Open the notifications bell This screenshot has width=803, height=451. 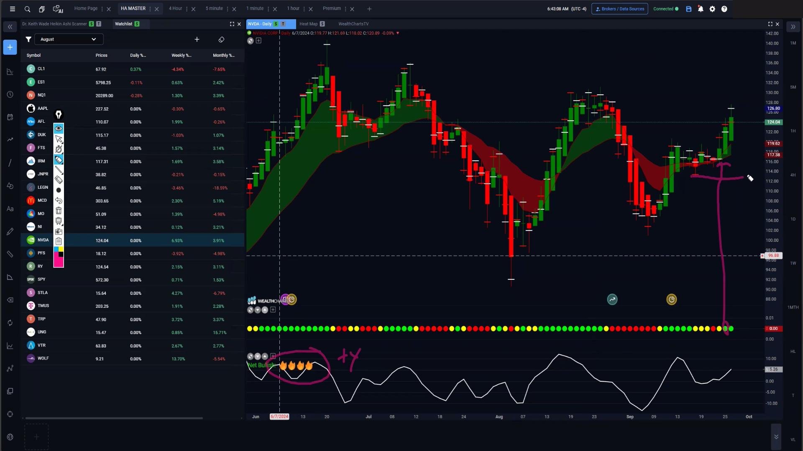click(x=701, y=9)
